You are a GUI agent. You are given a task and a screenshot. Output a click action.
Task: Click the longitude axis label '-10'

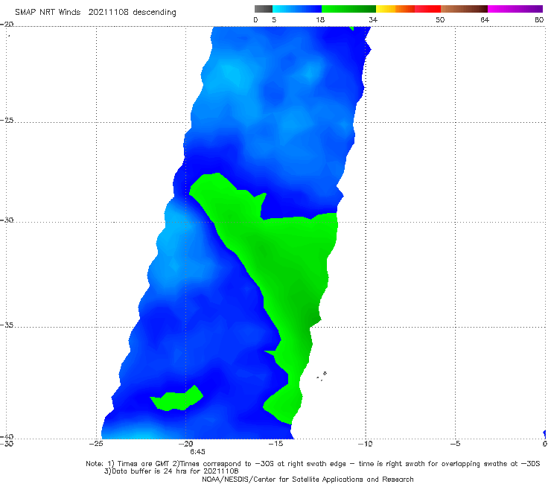tap(365, 444)
